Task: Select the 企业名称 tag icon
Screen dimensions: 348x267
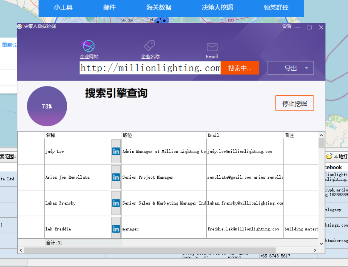Action: pyautogui.click(x=149, y=46)
